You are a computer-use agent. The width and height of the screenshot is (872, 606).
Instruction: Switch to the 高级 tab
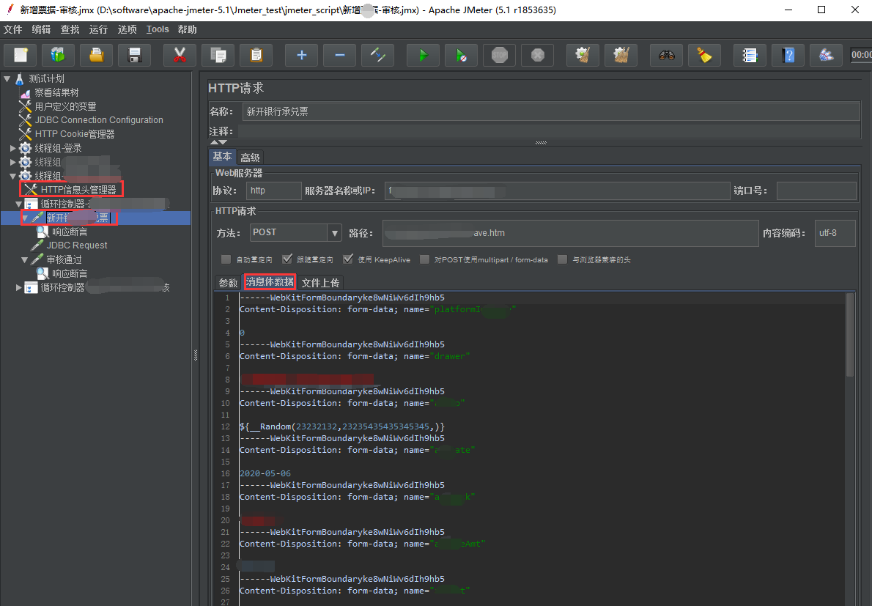[x=251, y=158]
